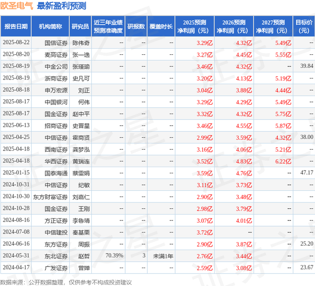The height and width of the screenshot is (286, 315).
Task: Click target price 38.00
Action: tap(307, 137)
